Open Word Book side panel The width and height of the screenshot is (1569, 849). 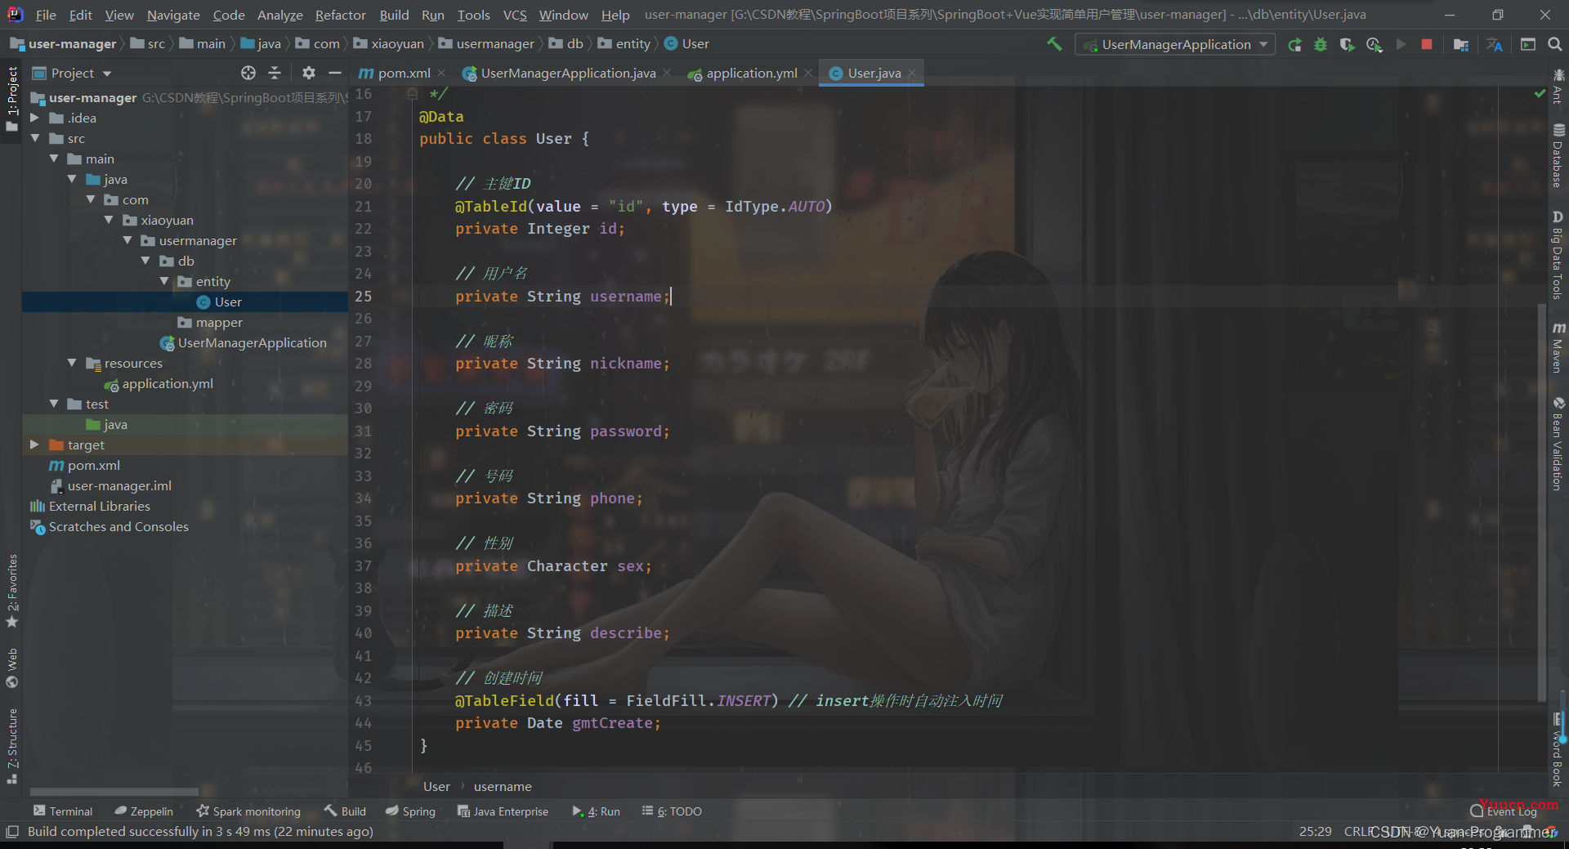coord(1558,749)
